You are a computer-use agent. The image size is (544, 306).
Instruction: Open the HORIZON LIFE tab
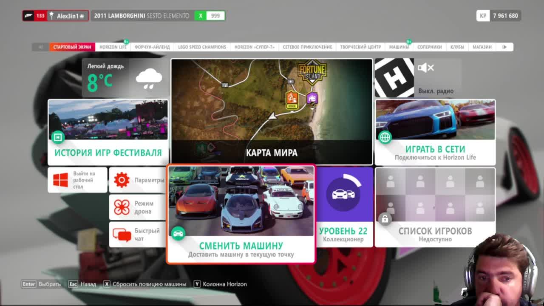[x=113, y=47]
